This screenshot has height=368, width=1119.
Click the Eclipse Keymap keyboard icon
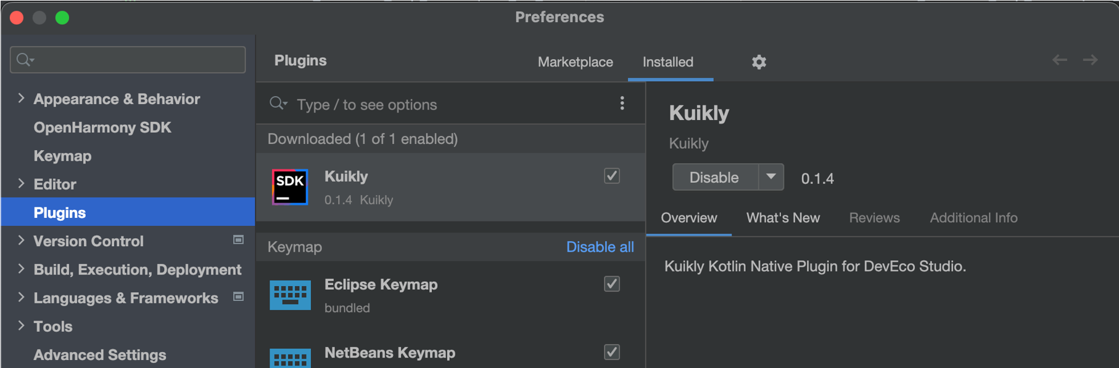[290, 295]
